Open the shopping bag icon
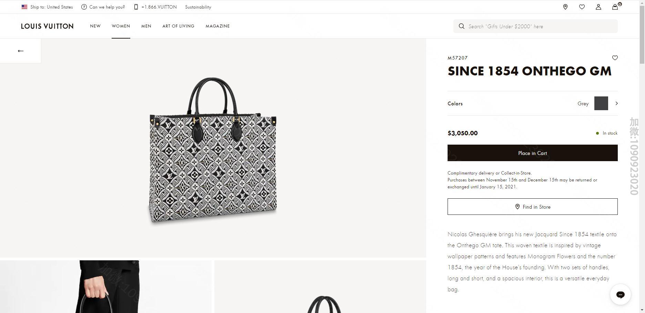The height and width of the screenshot is (313, 645). [615, 7]
